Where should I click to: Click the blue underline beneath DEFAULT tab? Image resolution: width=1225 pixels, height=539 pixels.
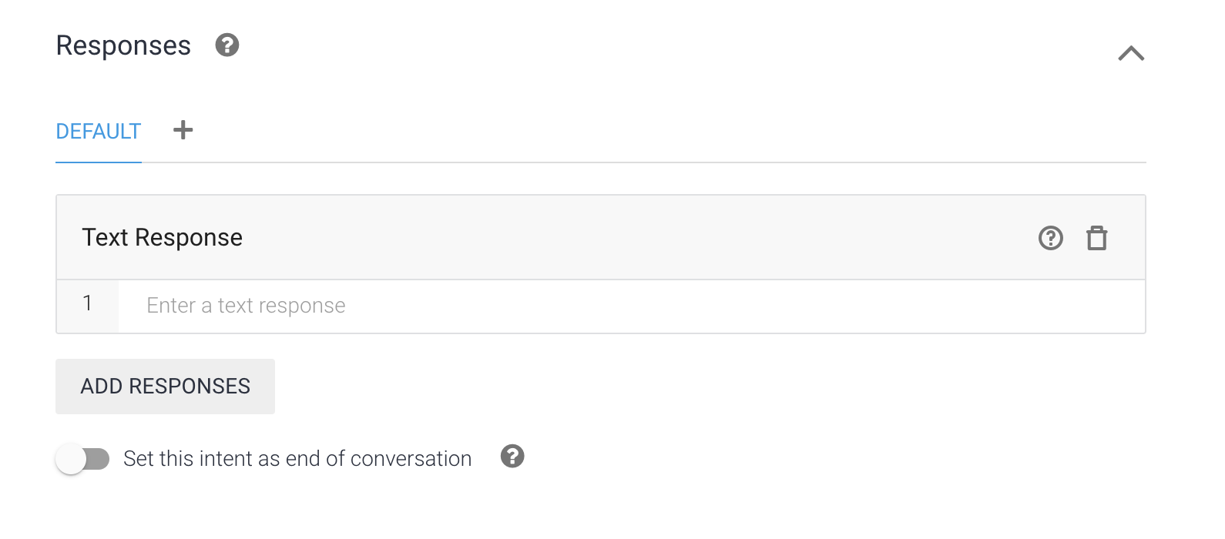(x=99, y=162)
